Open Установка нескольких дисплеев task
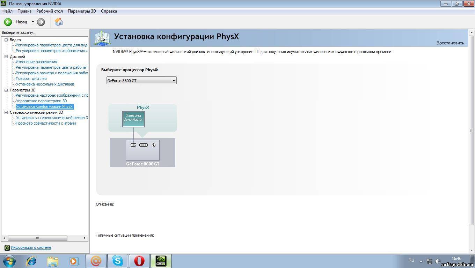Screen dimensions: 475x268 (45, 84)
